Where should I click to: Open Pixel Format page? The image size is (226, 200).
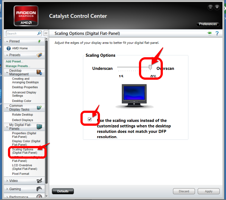pos(21,174)
